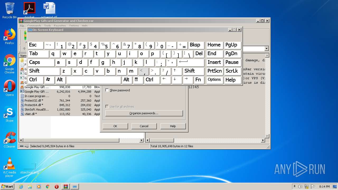The image size is (338, 190).
Task: Tap the right arrow key
Action: (x=187, y=80)
